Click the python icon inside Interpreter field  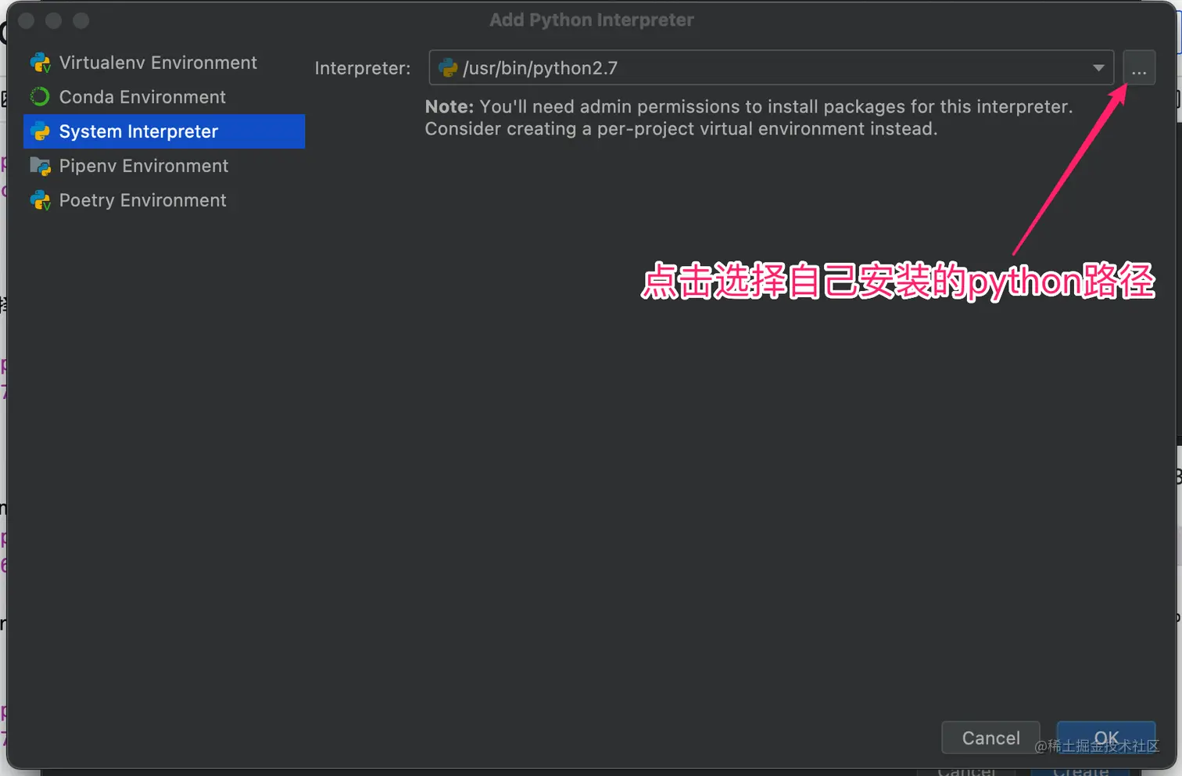[448, 68]
